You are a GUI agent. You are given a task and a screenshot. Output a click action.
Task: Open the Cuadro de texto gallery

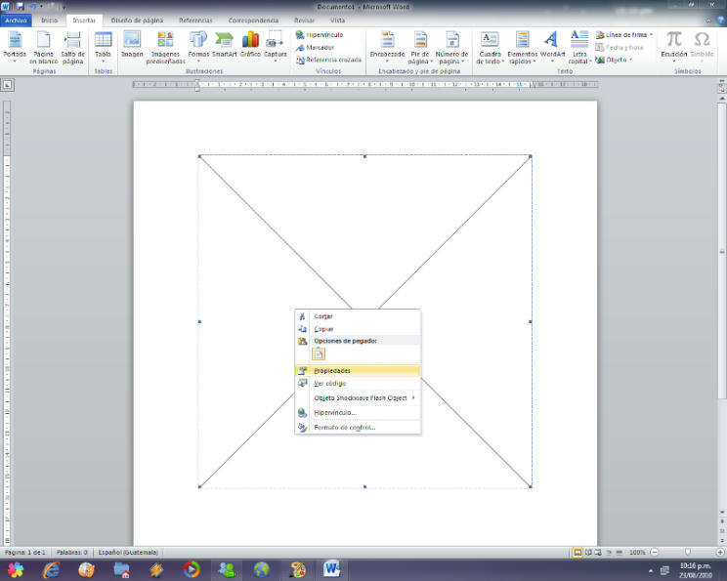pyautogui.click(x=491, y=46)
